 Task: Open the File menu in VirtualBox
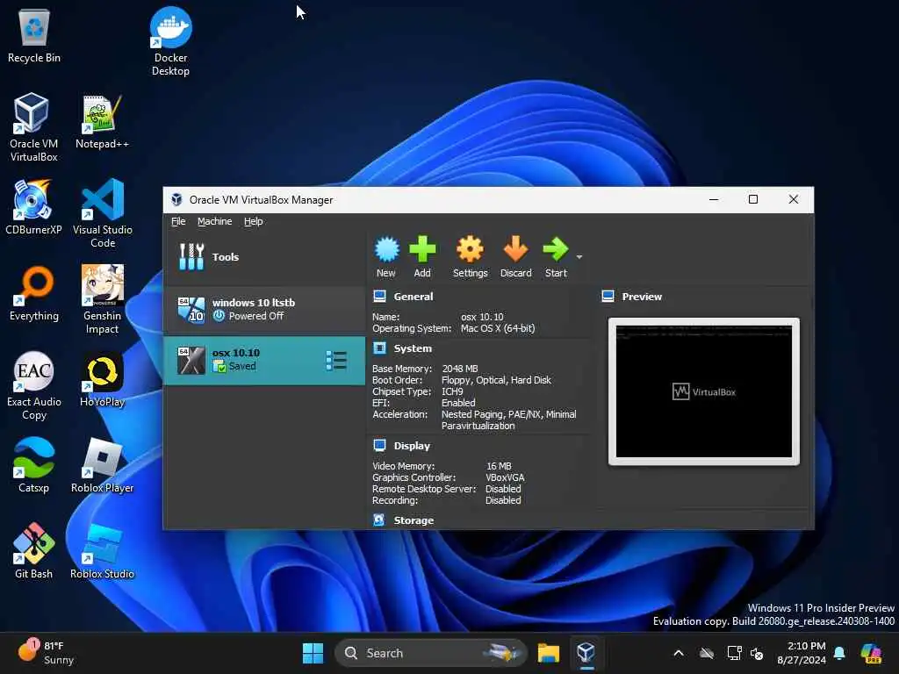tap(178, 221)
